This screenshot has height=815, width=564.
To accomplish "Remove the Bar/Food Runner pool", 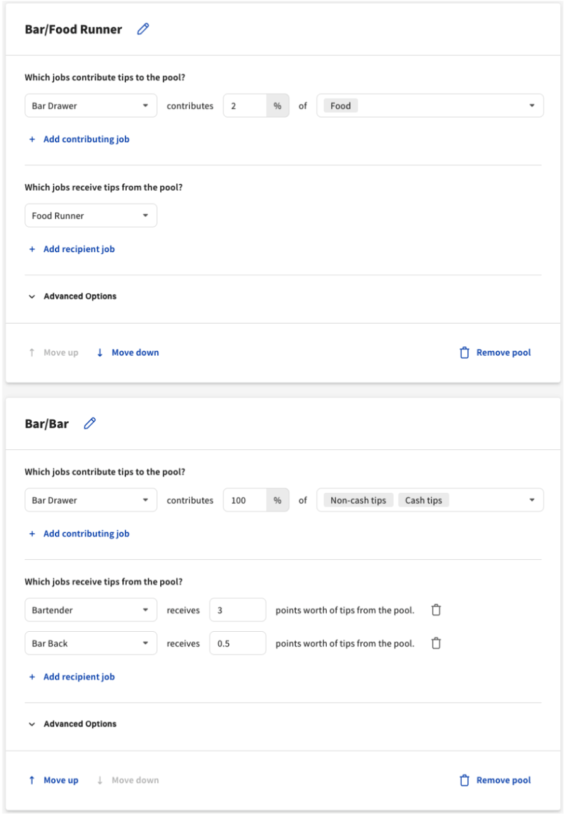I will click(x=495, y=353).
